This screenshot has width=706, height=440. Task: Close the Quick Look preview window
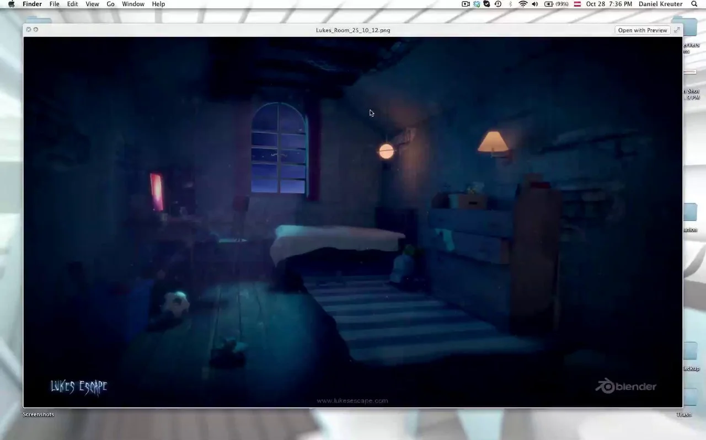tap(29, 30)
